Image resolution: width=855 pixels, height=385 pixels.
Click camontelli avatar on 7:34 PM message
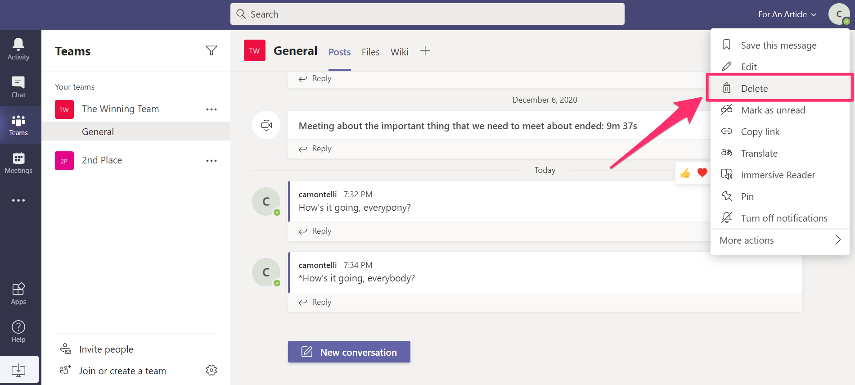coord(266,272)
